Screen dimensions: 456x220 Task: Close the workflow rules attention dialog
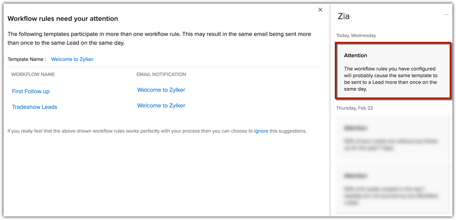(x=320, y=10)
